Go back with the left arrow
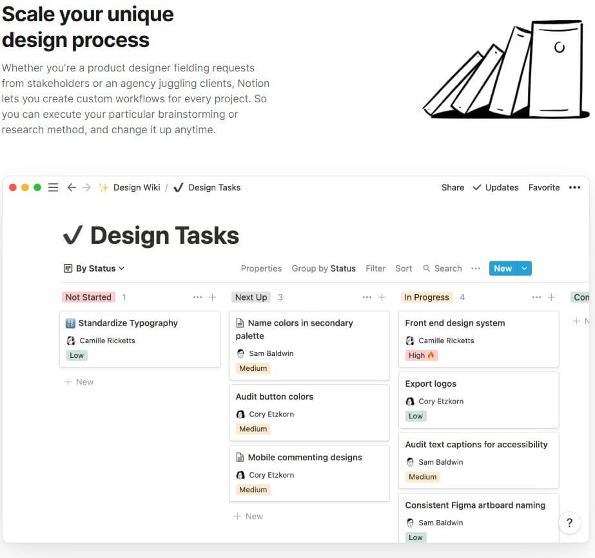The width and height of the screenshot is (595, 558). [x=72, y=187]
